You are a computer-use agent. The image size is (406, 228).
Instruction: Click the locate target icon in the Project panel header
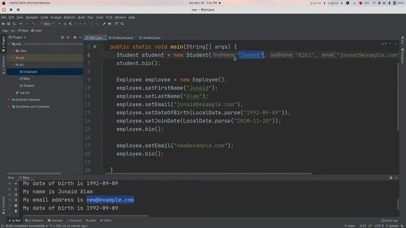(x=62, y=37)
